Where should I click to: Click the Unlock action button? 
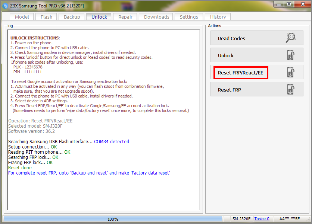pyautogui.click(x=257, y=55)
